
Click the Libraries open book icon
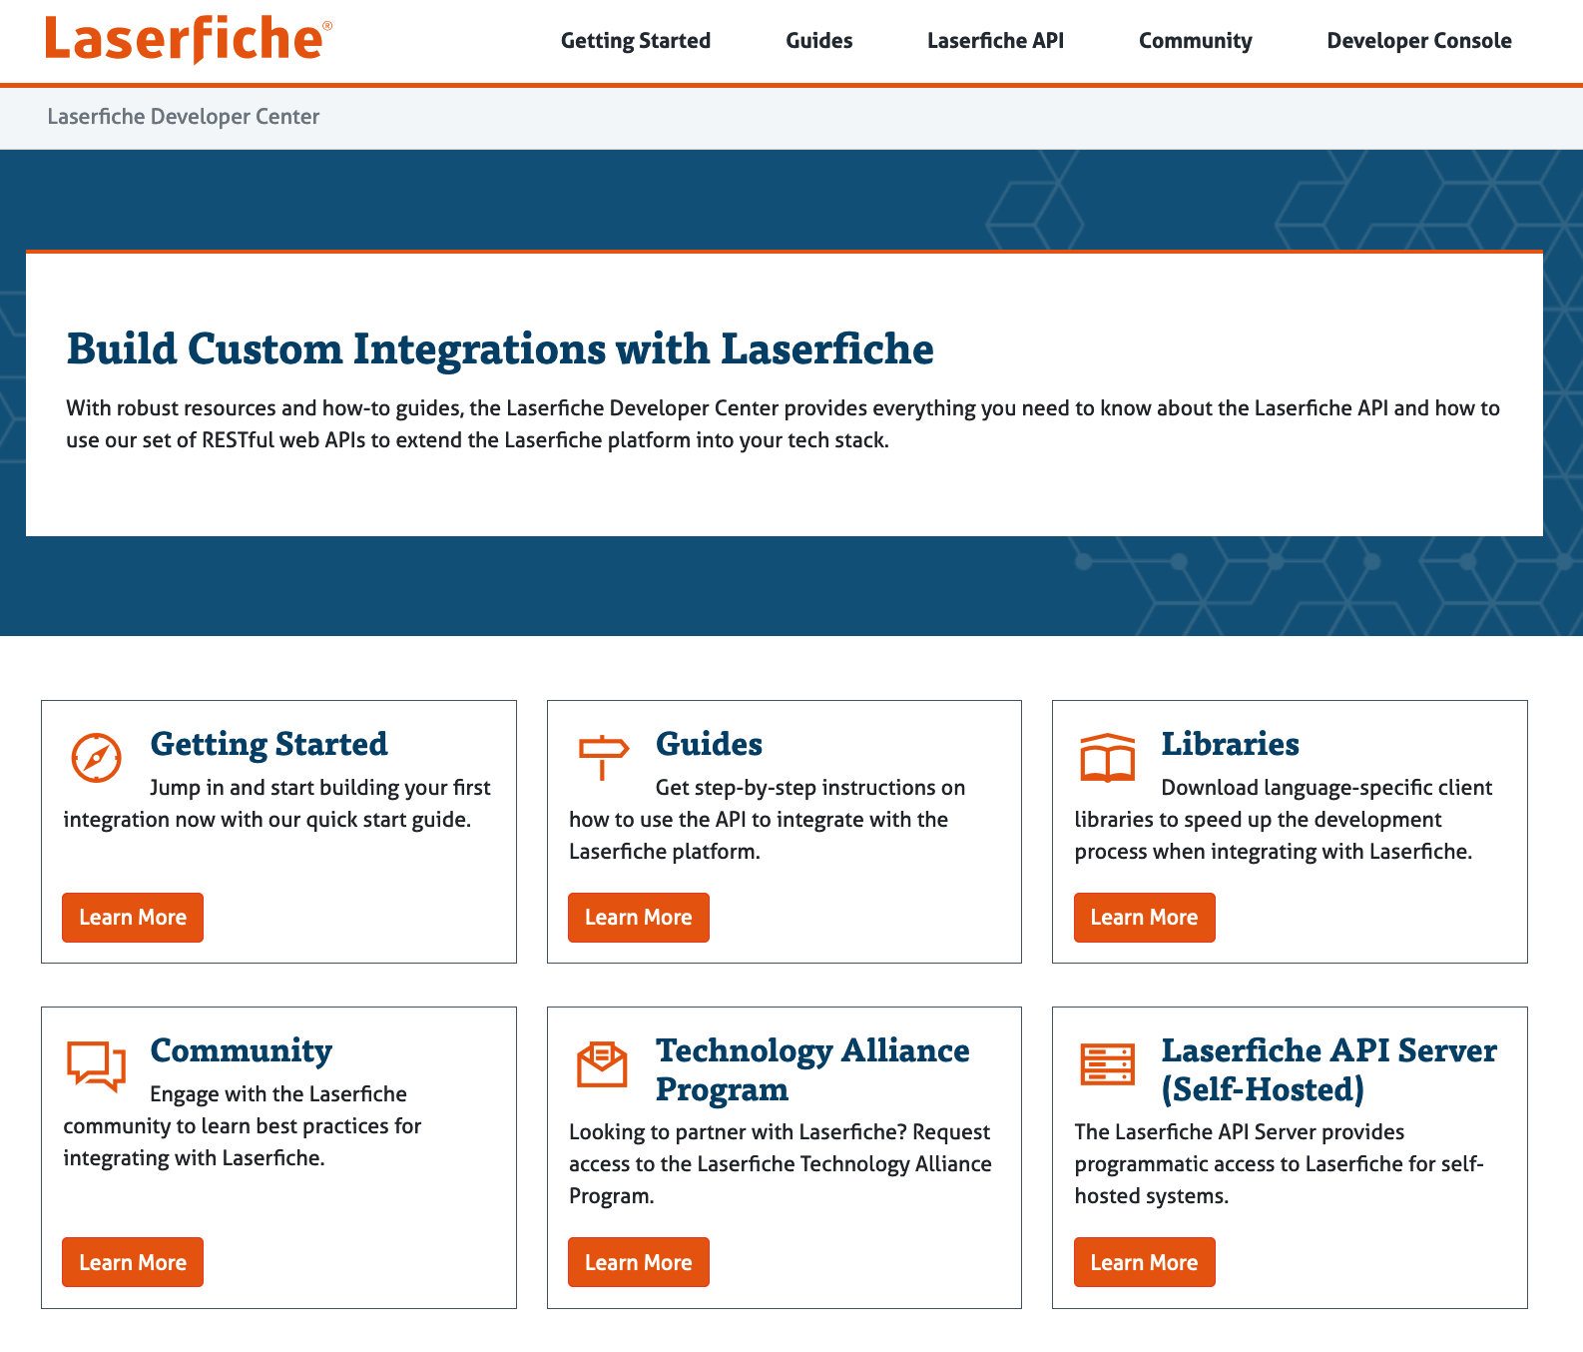(x=1108, y=757)
